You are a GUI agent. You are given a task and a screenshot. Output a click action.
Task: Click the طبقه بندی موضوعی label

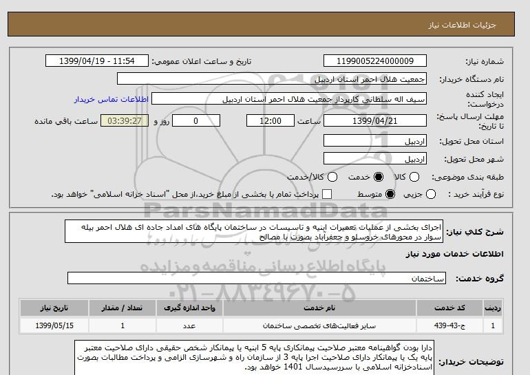467,177
